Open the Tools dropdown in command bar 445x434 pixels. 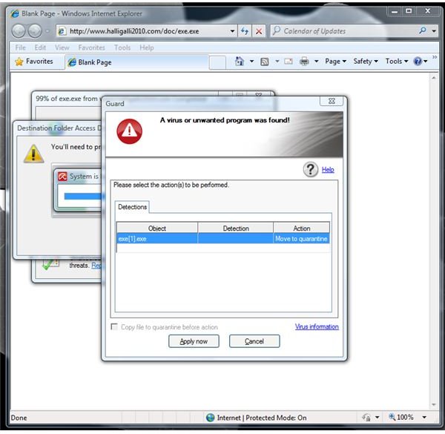(397, 62)
